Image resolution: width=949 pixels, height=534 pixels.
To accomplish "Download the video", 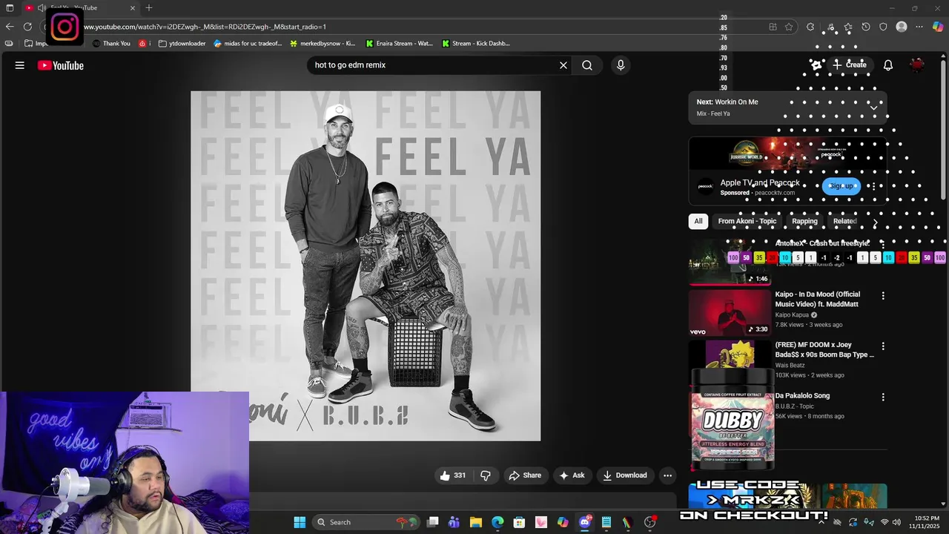I will [x=625, y=475].
